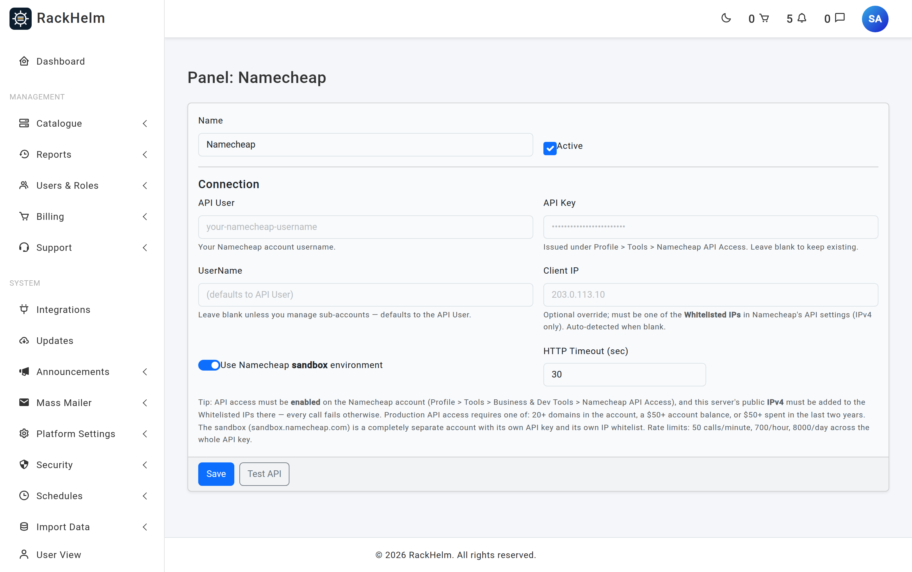This screenshot has height=572, width=912.
Task: Expand the Mass Mailer chevron
Action: pyautogui.click(x=145, y=403)
